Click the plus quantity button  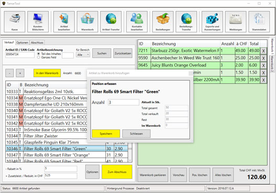pos(20,73)
